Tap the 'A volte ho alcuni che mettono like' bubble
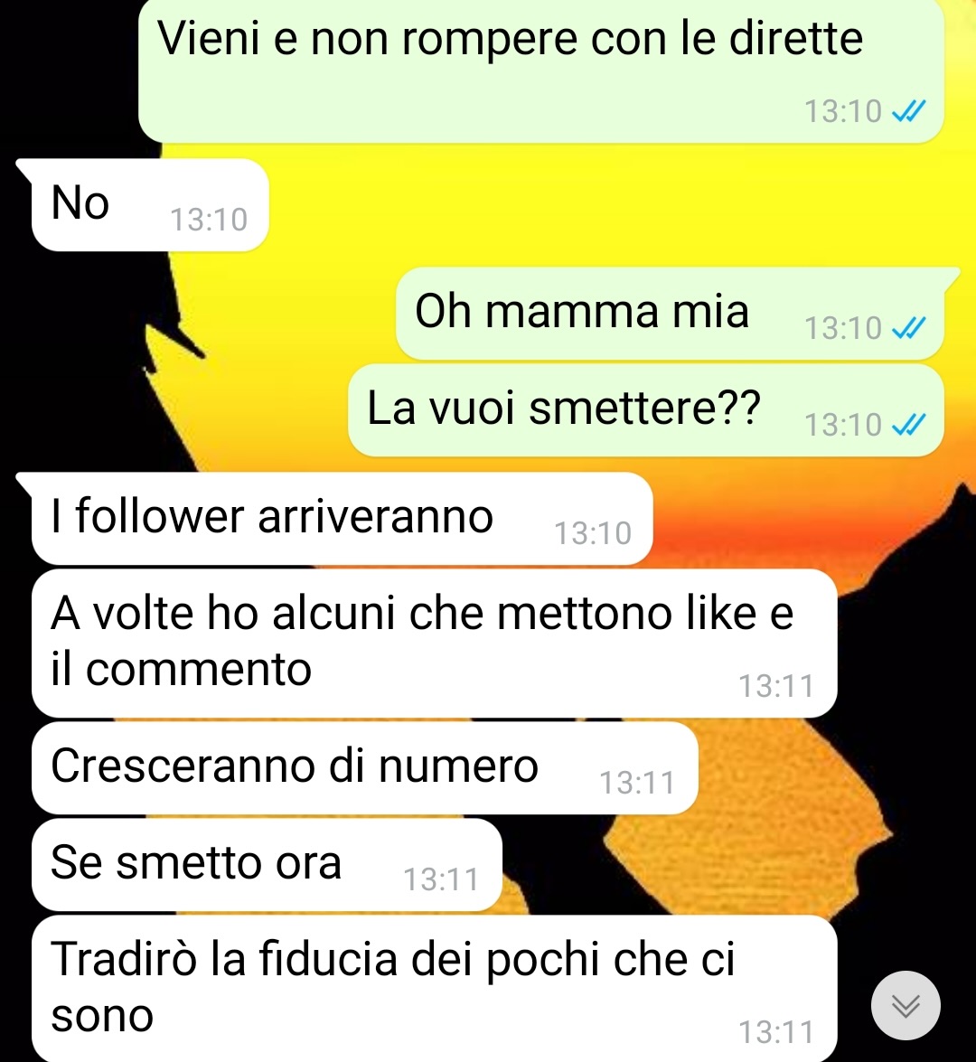This screenshot has height=1062, width=976. [434, 644]
